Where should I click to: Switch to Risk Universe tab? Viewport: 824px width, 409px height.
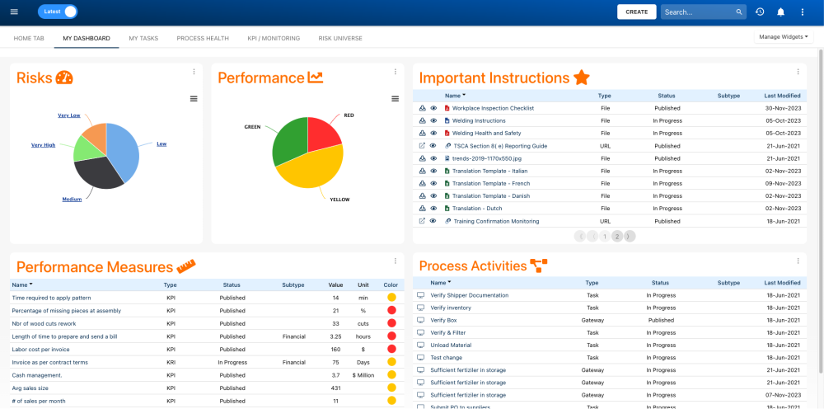(x=340, y=39)
